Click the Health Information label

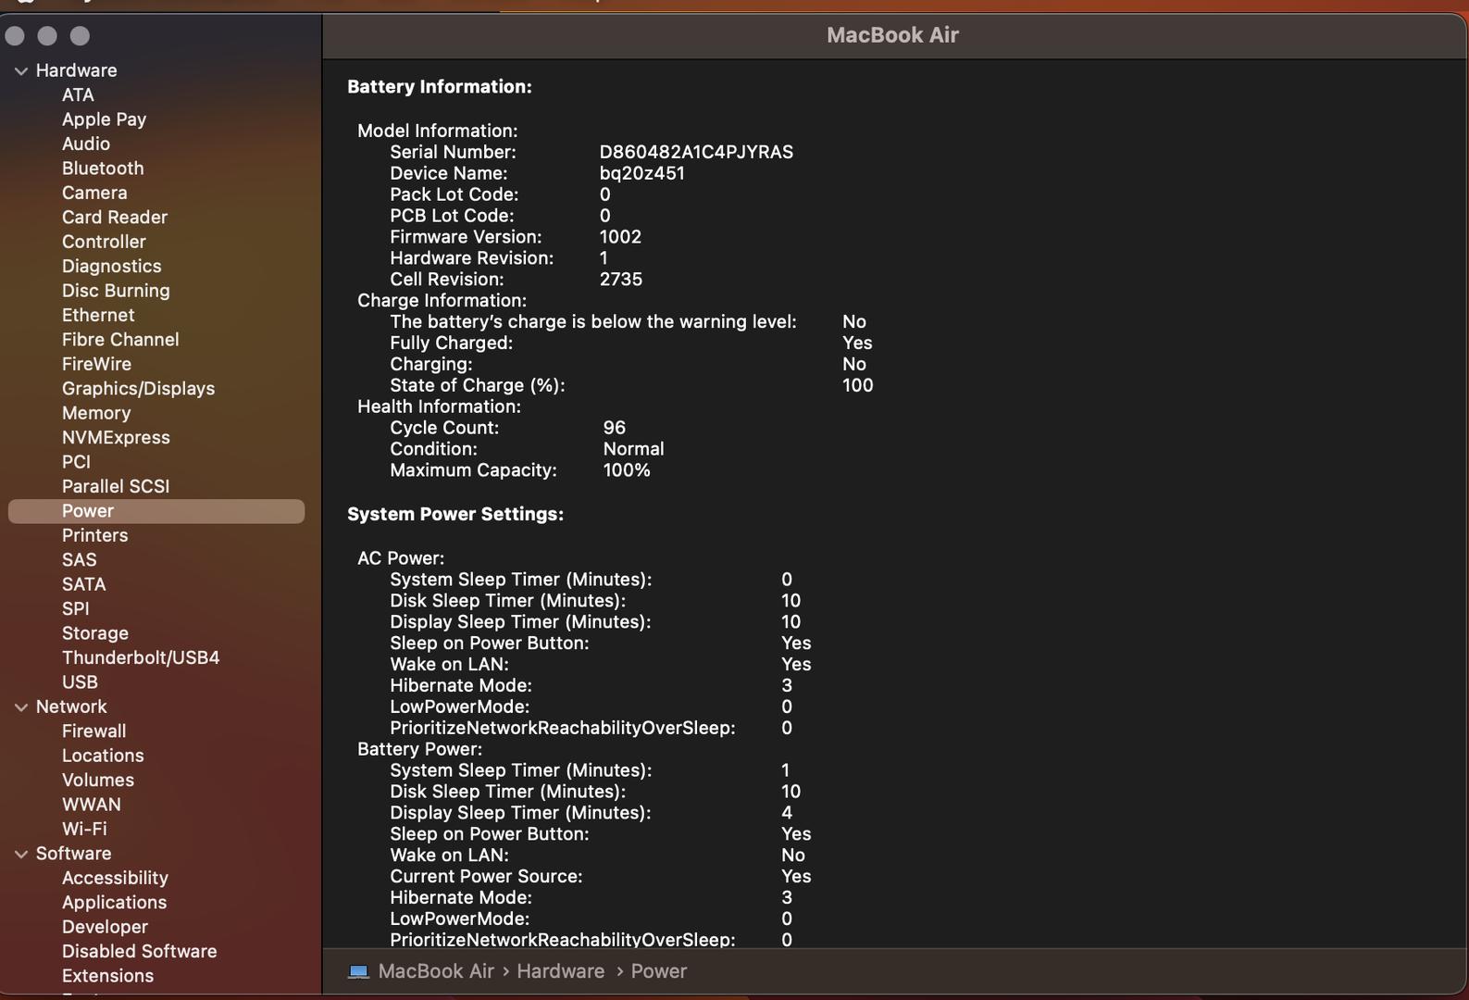pyautogui.click(x=439, y=406)
